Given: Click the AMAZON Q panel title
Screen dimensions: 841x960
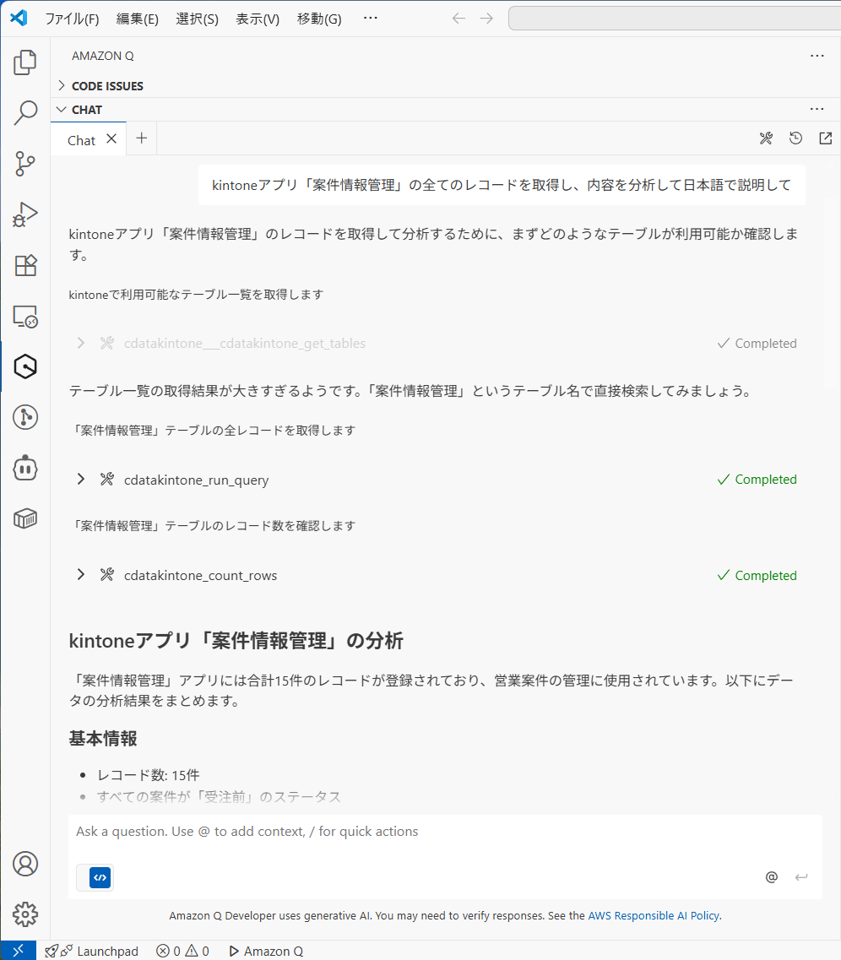Looking at the screenshot, I should pyautogui.click(x=103, y=56).
